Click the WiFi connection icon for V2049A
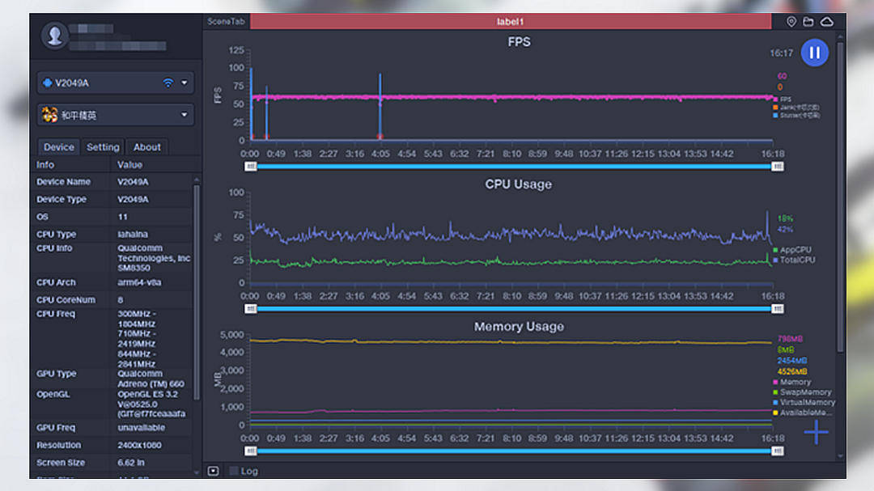 coord(168,83)
